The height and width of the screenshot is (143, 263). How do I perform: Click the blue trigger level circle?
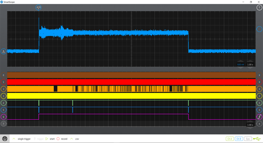[259, 29]
